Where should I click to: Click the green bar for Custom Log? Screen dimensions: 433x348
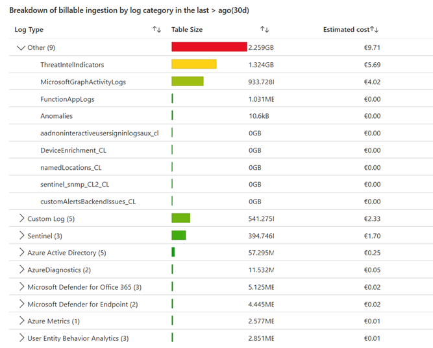pyautogui.click(x=181, y=218)
